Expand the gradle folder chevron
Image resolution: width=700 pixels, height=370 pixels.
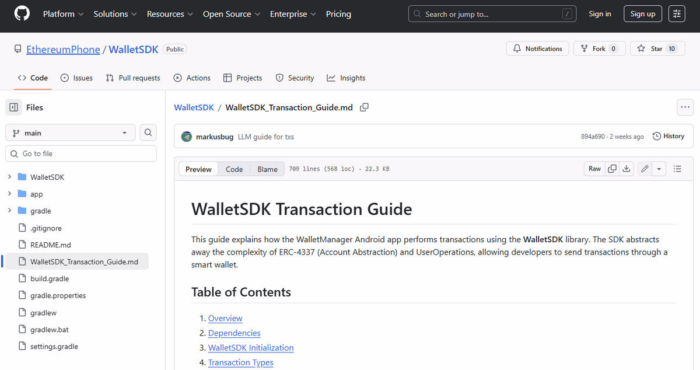[x=9, y=211]
